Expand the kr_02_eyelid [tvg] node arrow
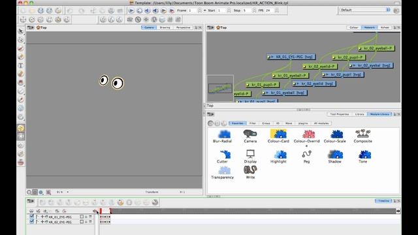The width and height of the screenshot is (418, 235). point(298,84)
